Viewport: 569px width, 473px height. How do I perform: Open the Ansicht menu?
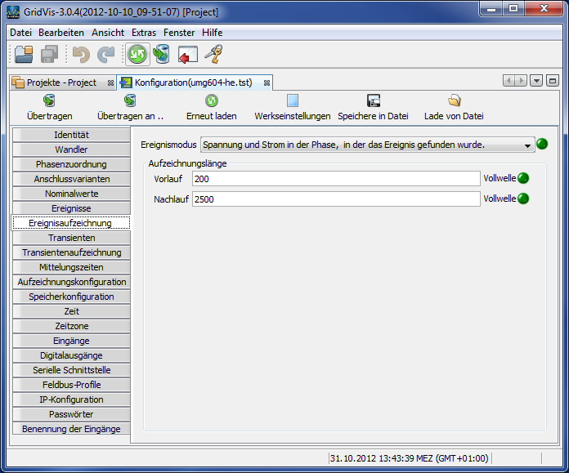(108, 33)
